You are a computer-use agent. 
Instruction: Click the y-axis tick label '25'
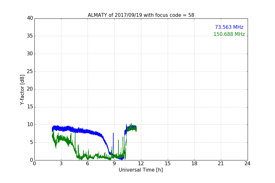(x=30, y=71)
